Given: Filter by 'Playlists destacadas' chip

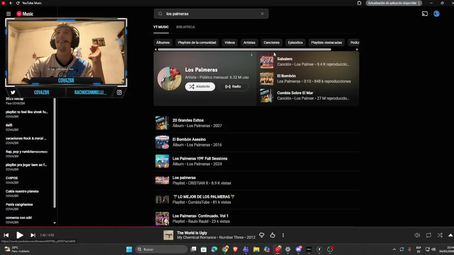Looking at the screenshot, I should [x=326, y=42].
